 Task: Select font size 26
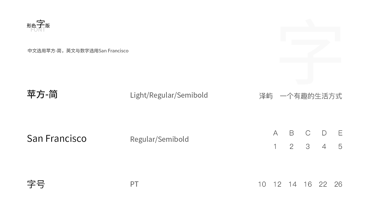tap(338, 184)
